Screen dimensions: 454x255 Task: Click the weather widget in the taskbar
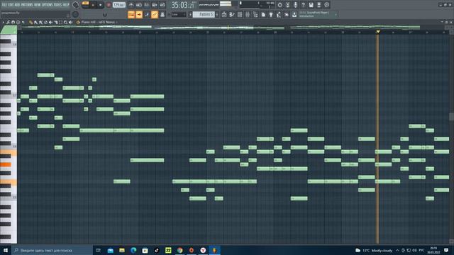[x=374, y=250]
